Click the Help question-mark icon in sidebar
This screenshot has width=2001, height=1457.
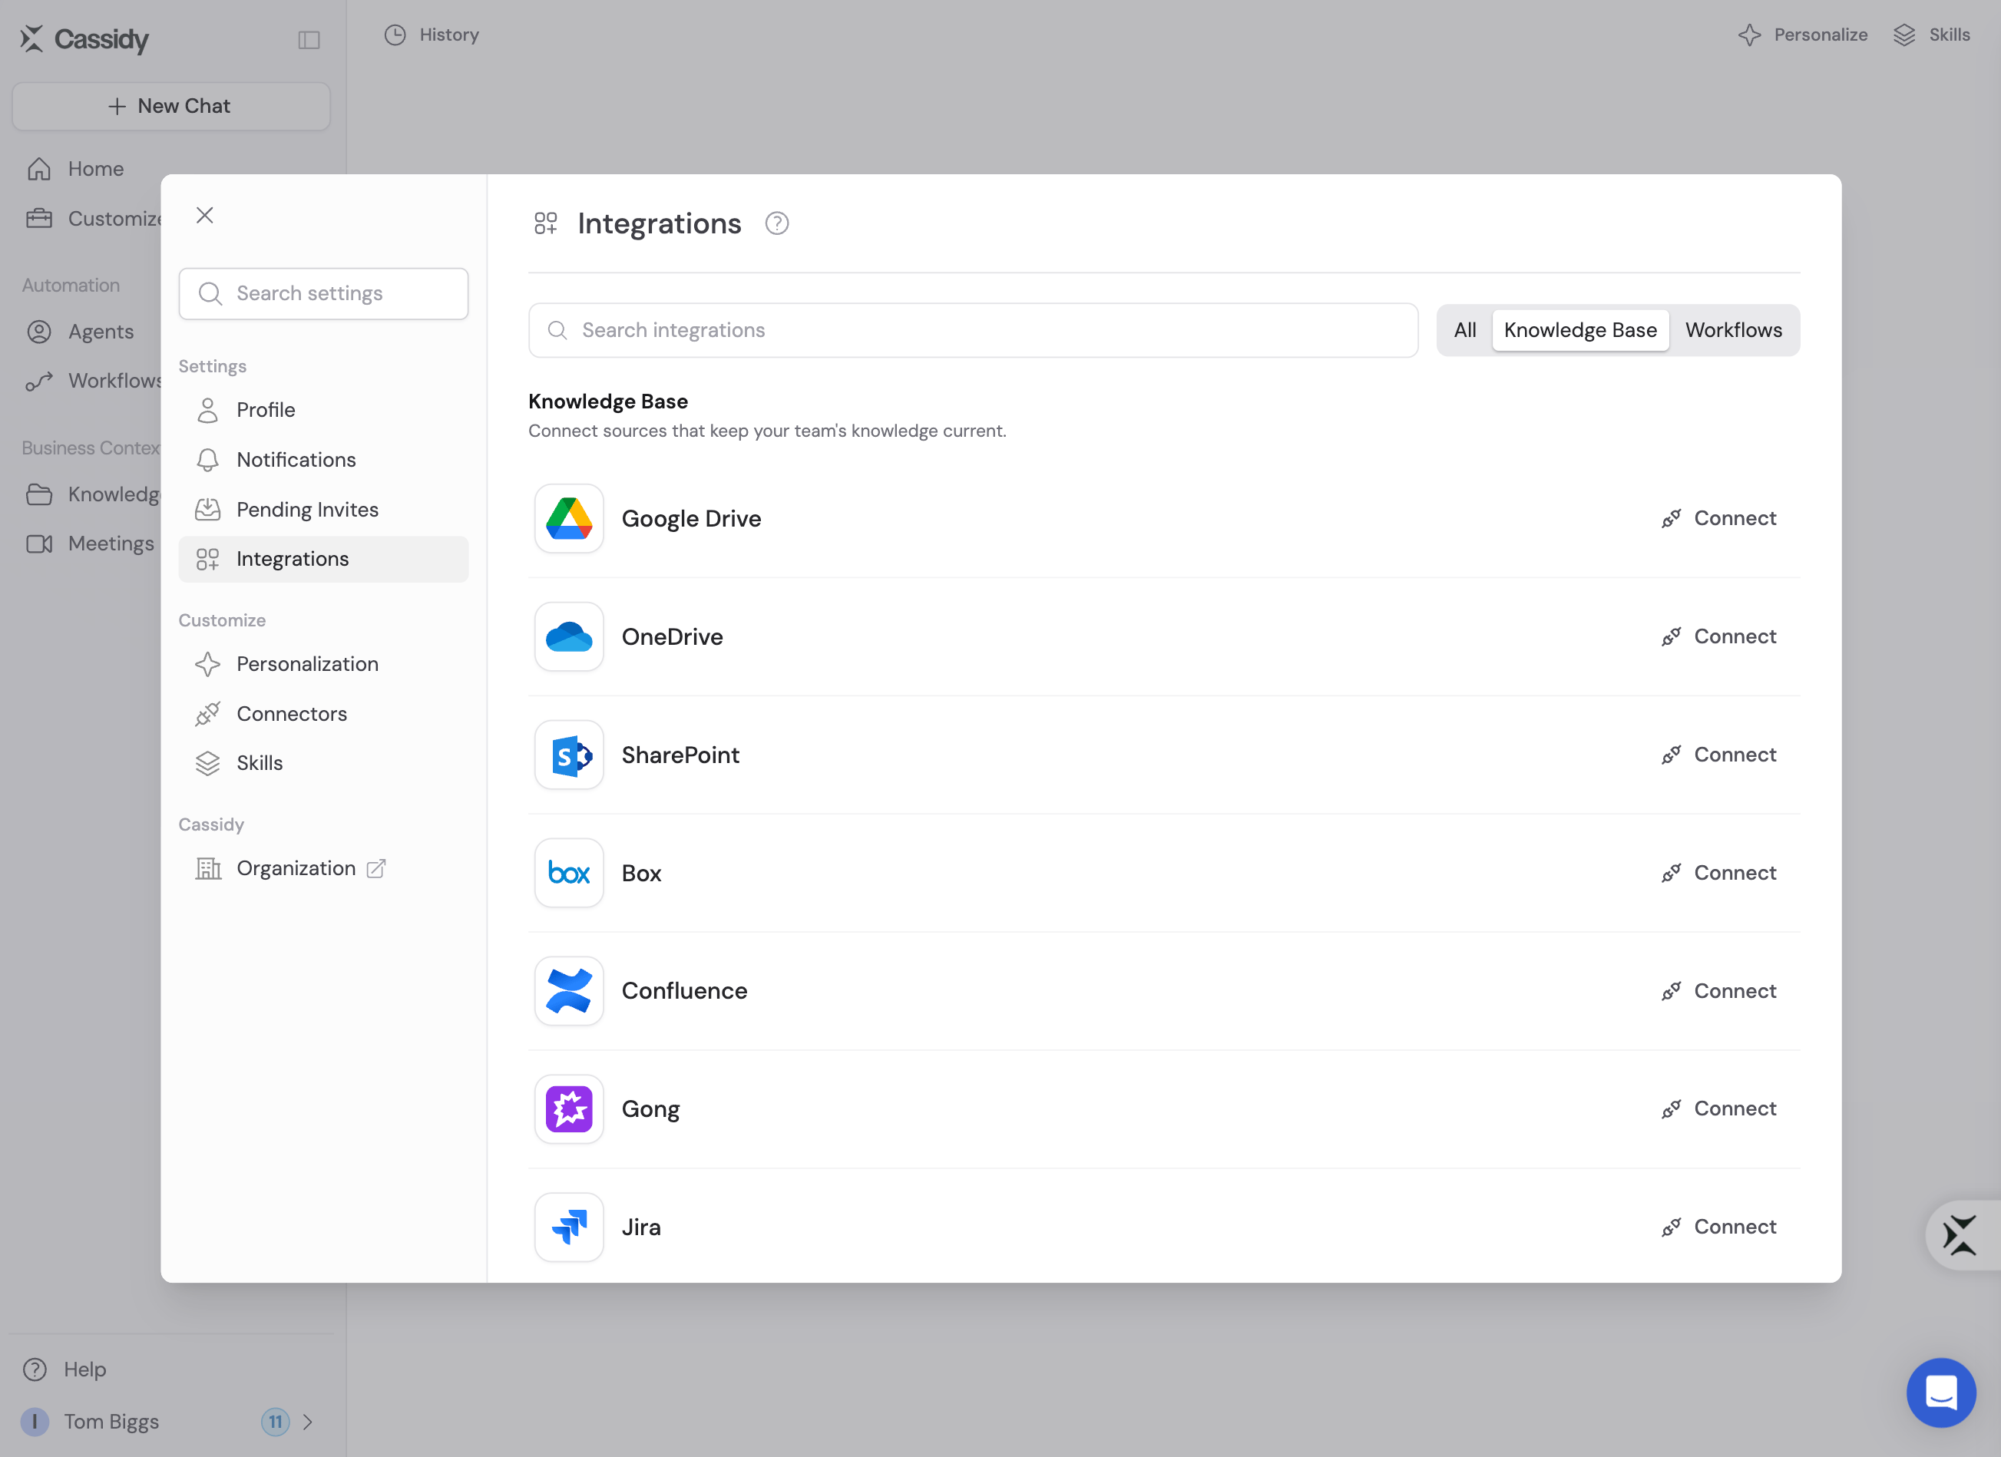pyautogui.click(x=35, y=1369)
